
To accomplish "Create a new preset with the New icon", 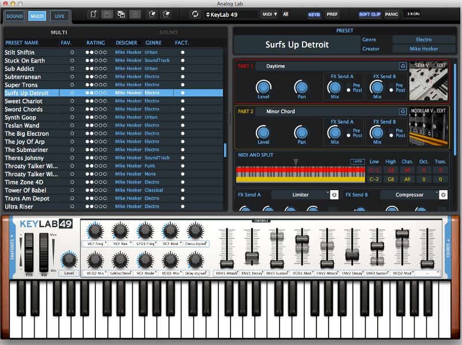I will coord(93,14).
